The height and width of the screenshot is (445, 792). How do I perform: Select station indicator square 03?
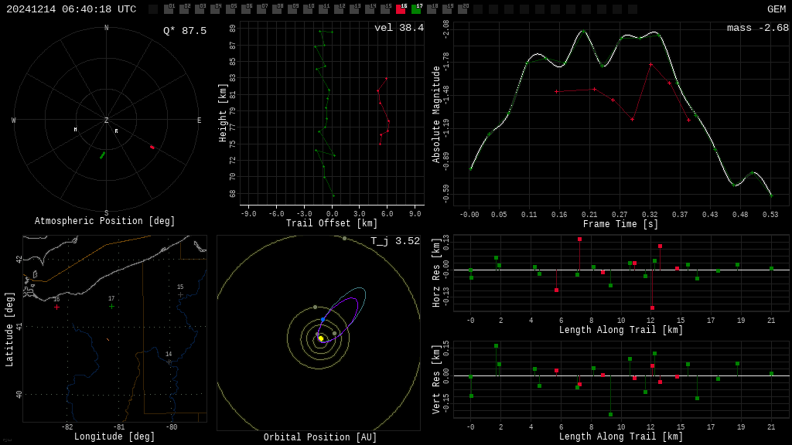click(x=200, y=9)
